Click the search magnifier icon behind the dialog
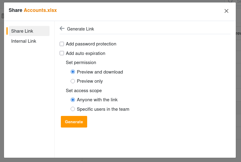This screenshot has height=162, width=241. pos(230,1)
